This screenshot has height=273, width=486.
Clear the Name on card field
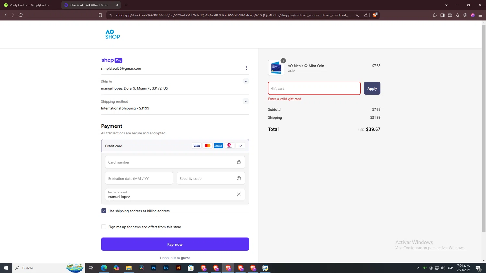[x=239, y=194]
